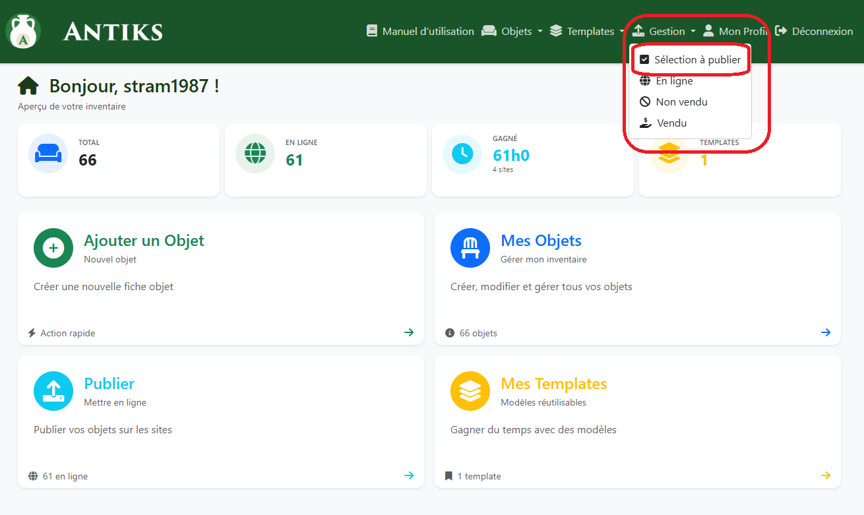The height and width of the screenshot is (515, 864).
Task: Expand the Objets dropdown in navbar
Action: pos(513,32)
